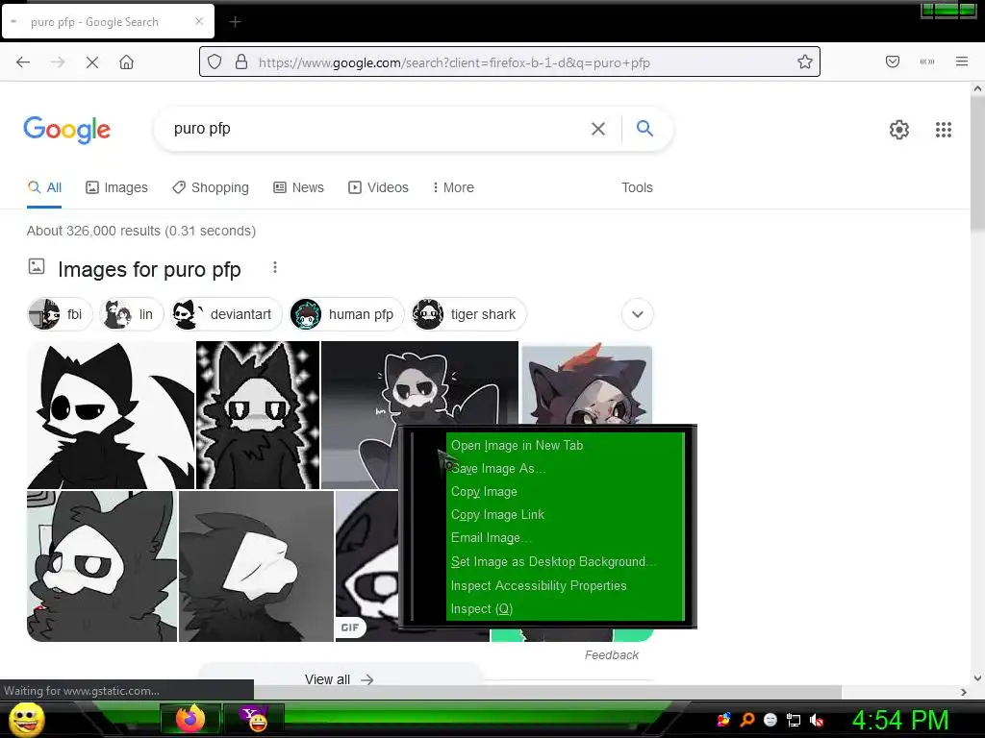The image size is (985, 738).
Task: Open the bottom-left chubby puro thumbnail
Action: 102,566
